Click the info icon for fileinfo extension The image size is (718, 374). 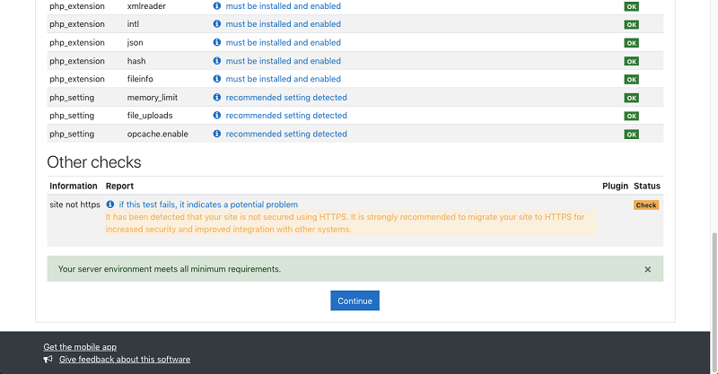[217, 79]
